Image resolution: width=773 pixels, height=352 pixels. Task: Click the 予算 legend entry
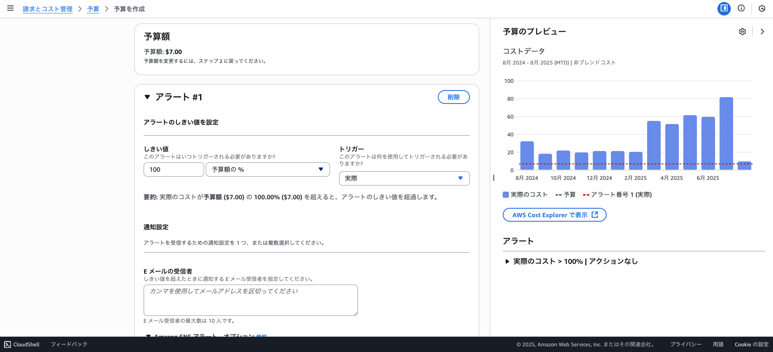[565, 195]
